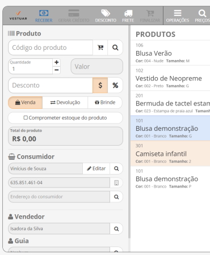
Task: Click the add-to-cart icon beside product code
Action: [100, 48]
